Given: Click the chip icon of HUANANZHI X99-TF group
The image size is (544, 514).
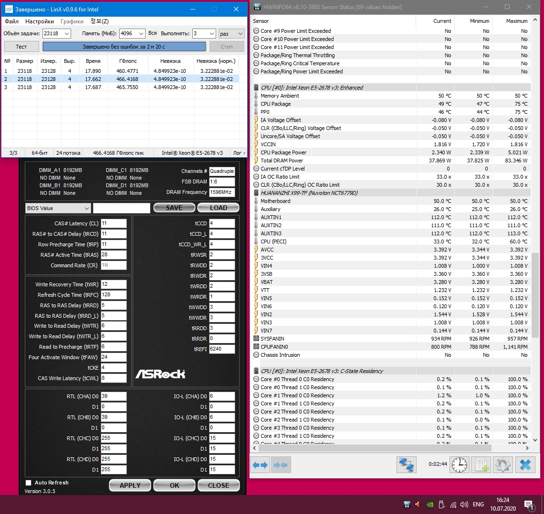Looking at the screenshot, I should coord(256,193).
